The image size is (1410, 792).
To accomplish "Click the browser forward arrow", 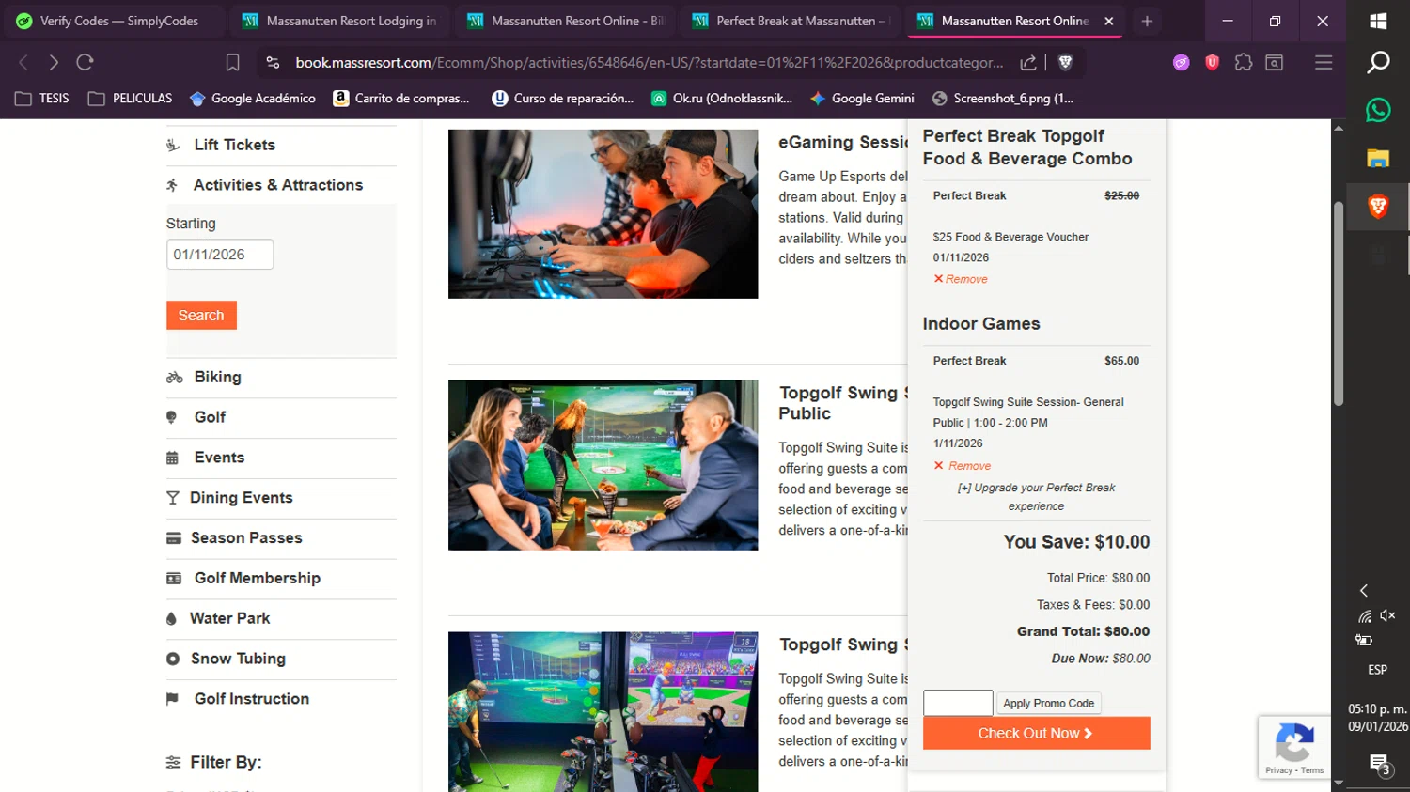I will tap(54, 62).
